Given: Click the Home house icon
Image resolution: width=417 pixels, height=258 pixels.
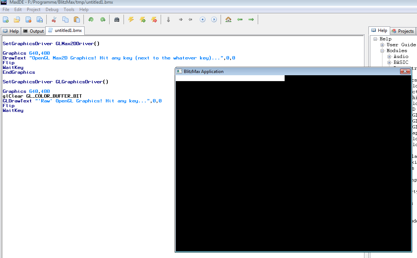Looking at the screenshot, I should click(228, 19).
